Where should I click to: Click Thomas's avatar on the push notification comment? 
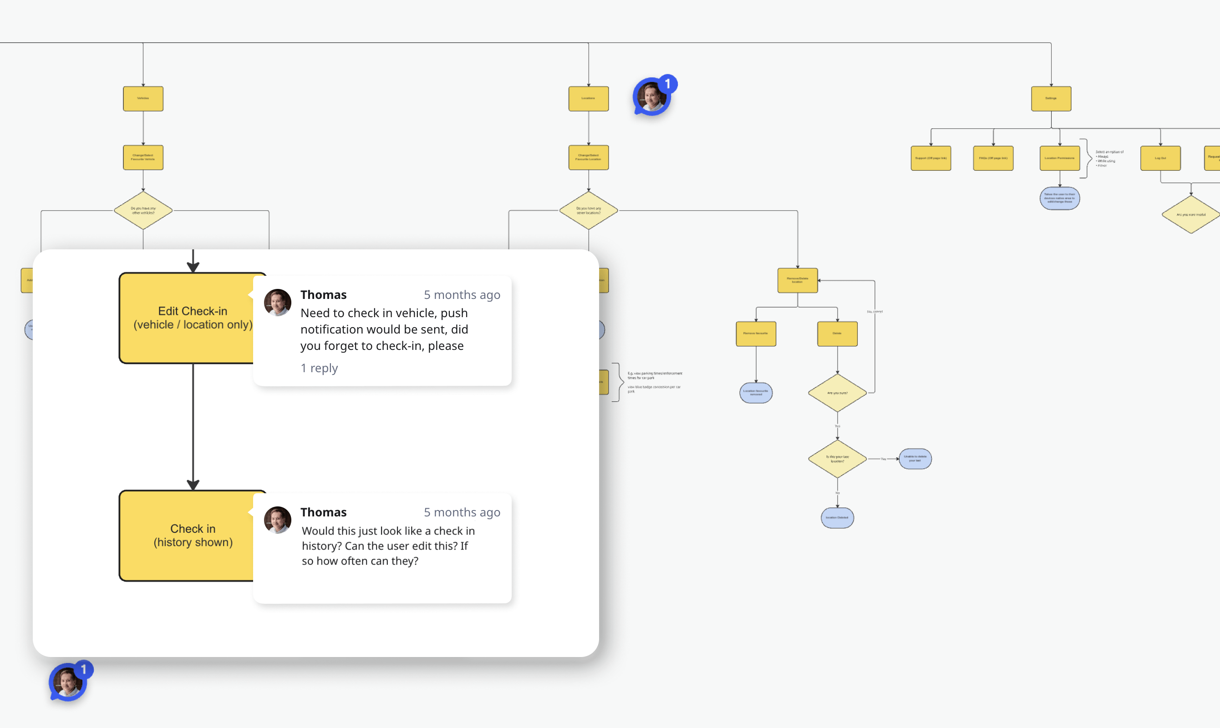(x=278, y=302)
